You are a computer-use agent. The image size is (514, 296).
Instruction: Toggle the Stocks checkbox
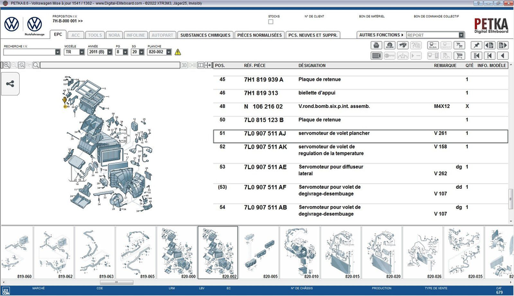[x=271, y=22]
